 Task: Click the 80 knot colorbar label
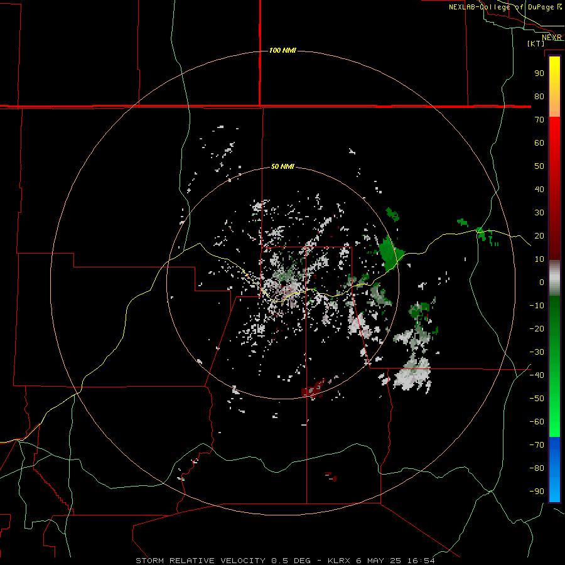coord(539,97)
